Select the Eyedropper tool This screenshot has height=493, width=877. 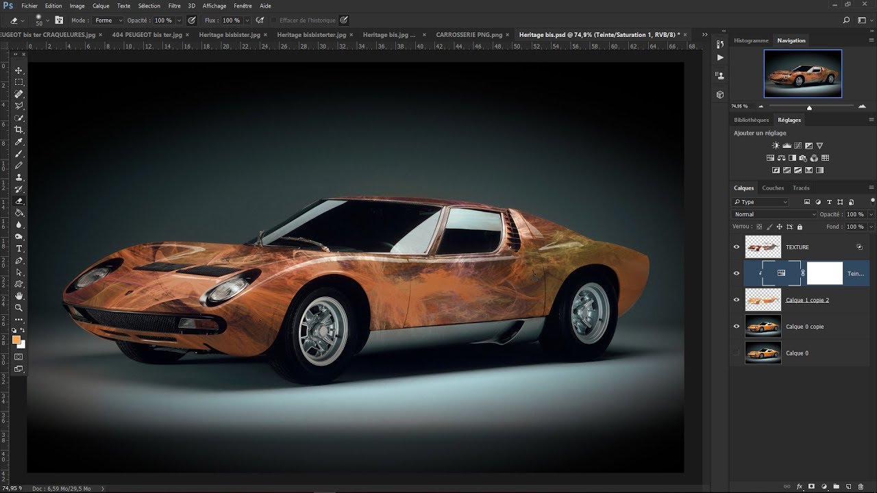pyautogui.click(x=19, y=142)
